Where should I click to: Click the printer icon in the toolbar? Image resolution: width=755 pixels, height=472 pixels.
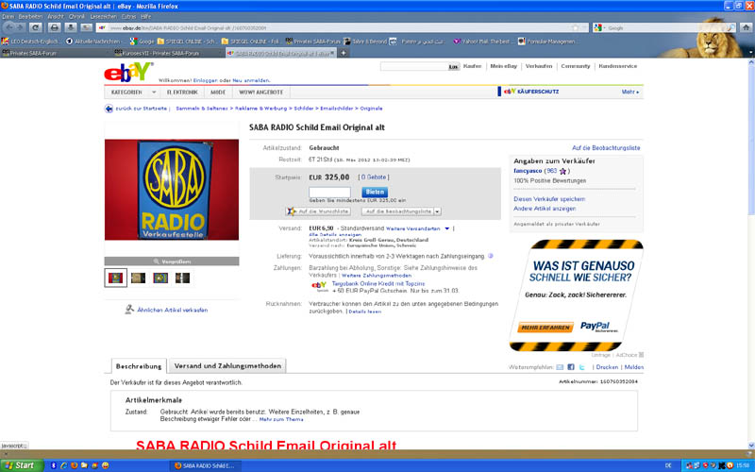tap(55, 27)
